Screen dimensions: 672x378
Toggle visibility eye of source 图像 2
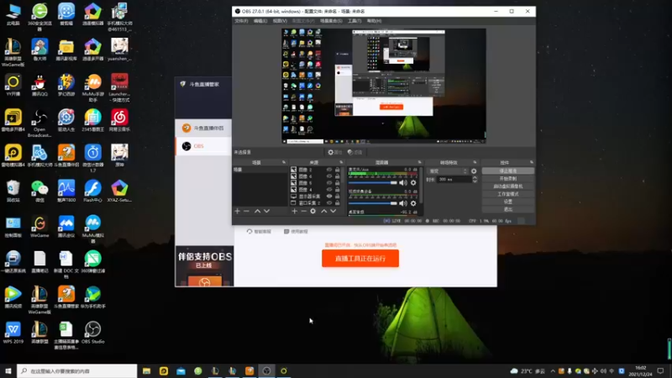329,170
